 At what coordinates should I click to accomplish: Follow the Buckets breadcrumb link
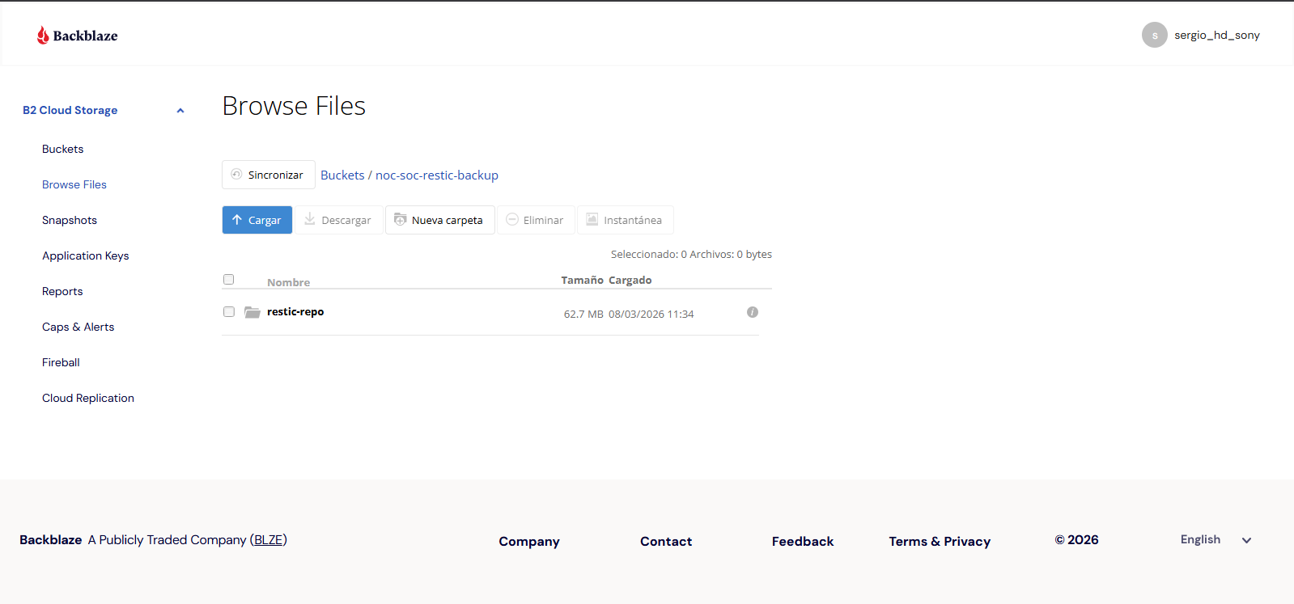[x=342, y=175]
